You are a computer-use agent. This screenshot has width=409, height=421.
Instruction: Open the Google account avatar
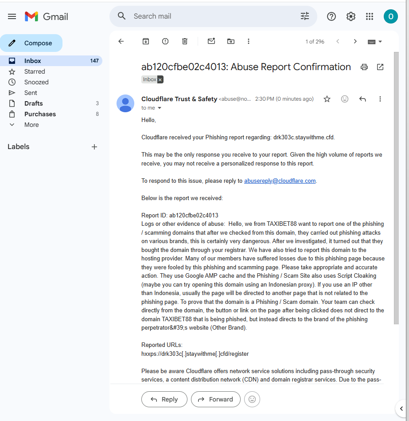390,17
